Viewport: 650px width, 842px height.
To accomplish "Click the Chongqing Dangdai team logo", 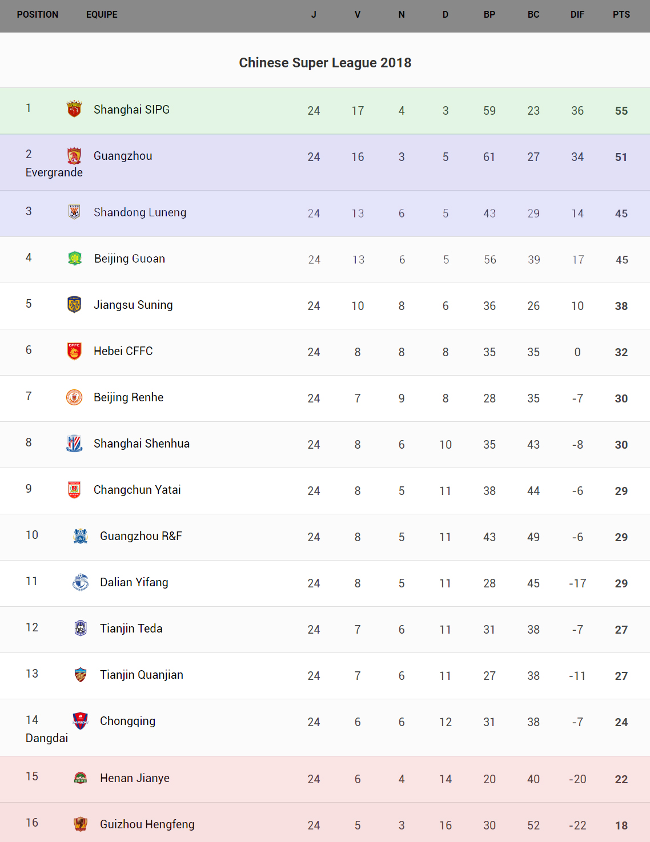I will coord(81,720).
